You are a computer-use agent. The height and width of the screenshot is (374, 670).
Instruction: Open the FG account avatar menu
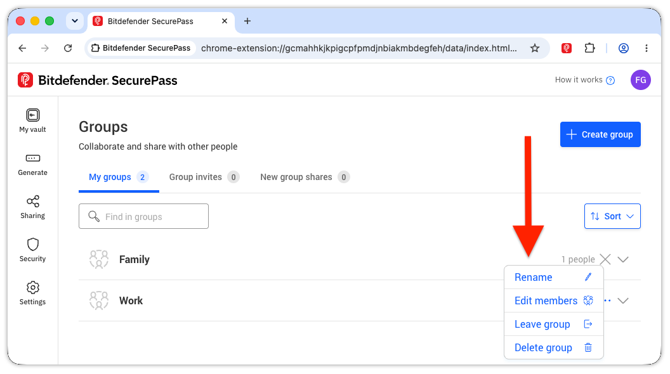[x=640, y=80]
